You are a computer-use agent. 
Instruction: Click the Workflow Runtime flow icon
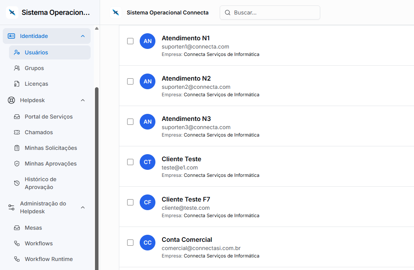[17, 259]
